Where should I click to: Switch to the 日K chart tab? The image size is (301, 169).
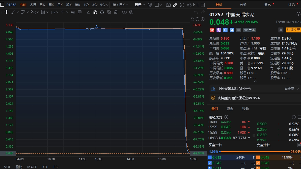pos(42,5)
